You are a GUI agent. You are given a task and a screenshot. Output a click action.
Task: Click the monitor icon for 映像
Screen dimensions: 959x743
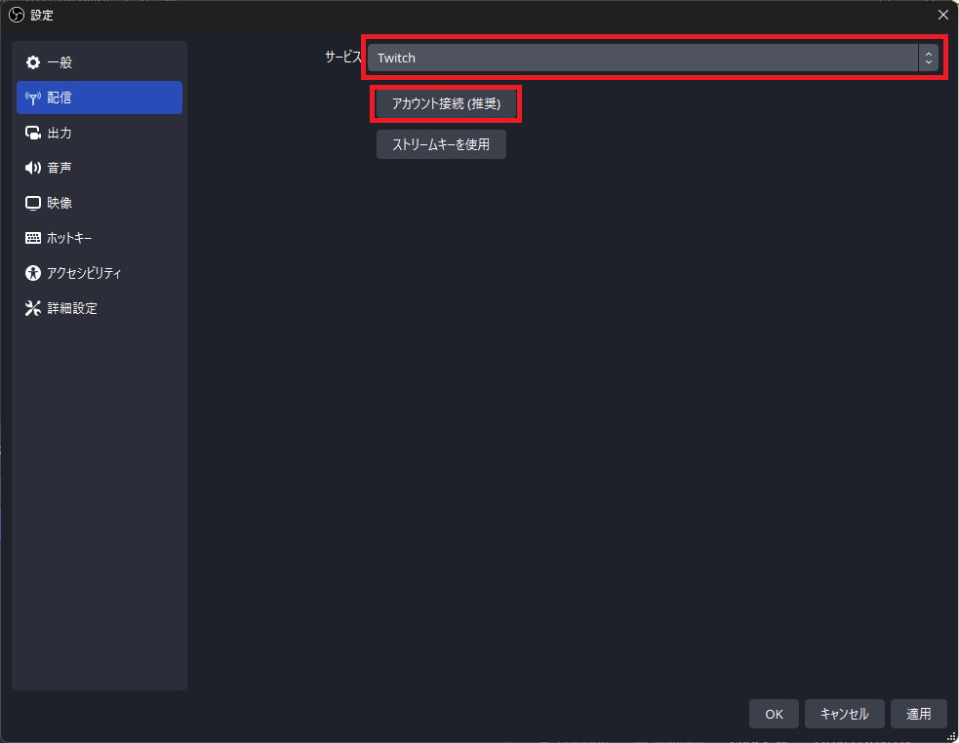tap(33, 203)
